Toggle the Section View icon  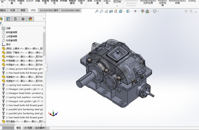pyautogui.click(x=111, y=11)
